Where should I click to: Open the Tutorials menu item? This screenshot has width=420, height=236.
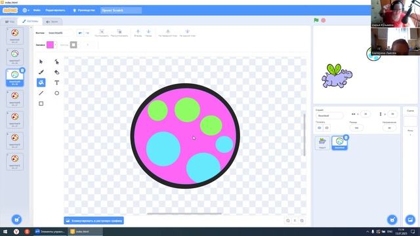pos(83,10)
